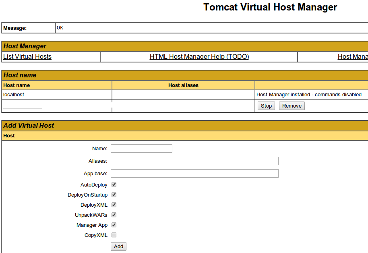Click the Add button to add host

click(x=118, y=246)
